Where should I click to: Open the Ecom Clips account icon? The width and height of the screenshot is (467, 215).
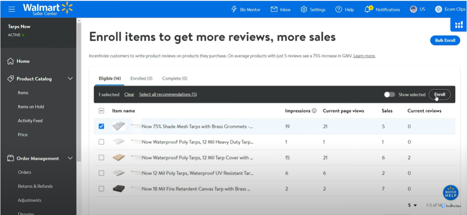(x=438, y=9)
